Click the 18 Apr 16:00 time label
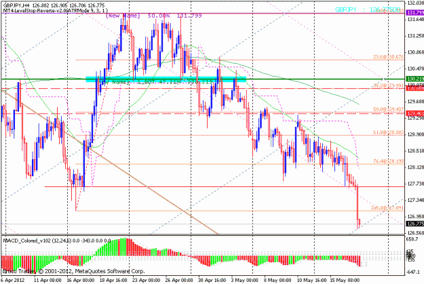Image resolution: width=424 pixels, height=284 pixels. point(113,280)
